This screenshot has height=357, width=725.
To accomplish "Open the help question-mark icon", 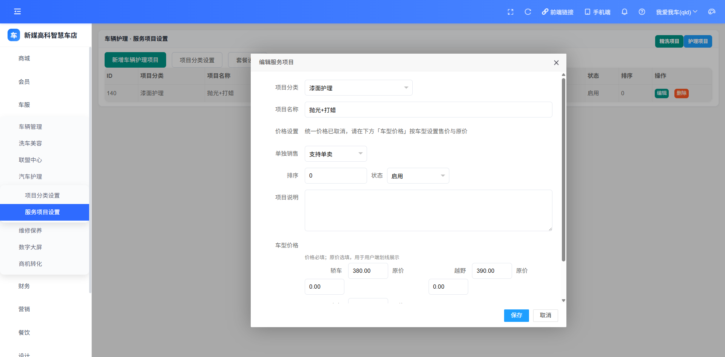I will (642, 12).
